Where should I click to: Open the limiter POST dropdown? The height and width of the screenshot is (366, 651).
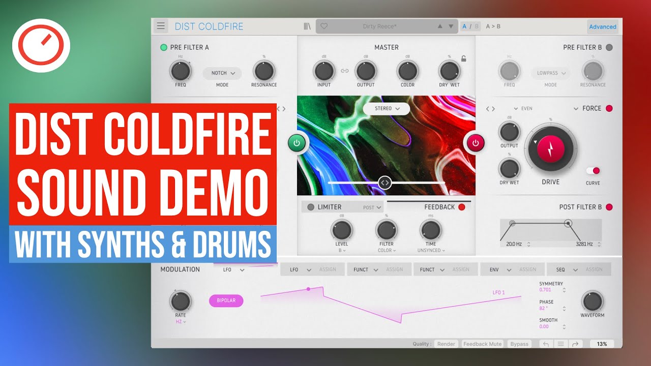pyautogui.click(x=372, y=207)
